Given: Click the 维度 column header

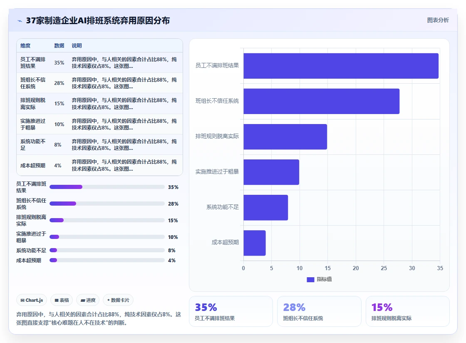Looking at the screenshot, I should 25,46.
